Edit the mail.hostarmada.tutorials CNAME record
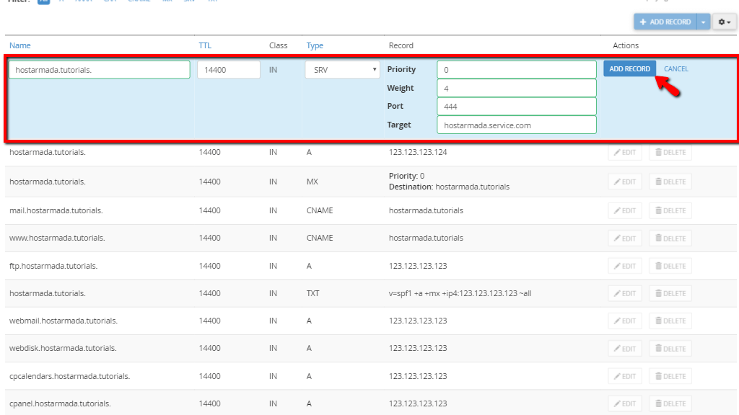Viewport: 739px width, 415px height. [x=625, y=211]
